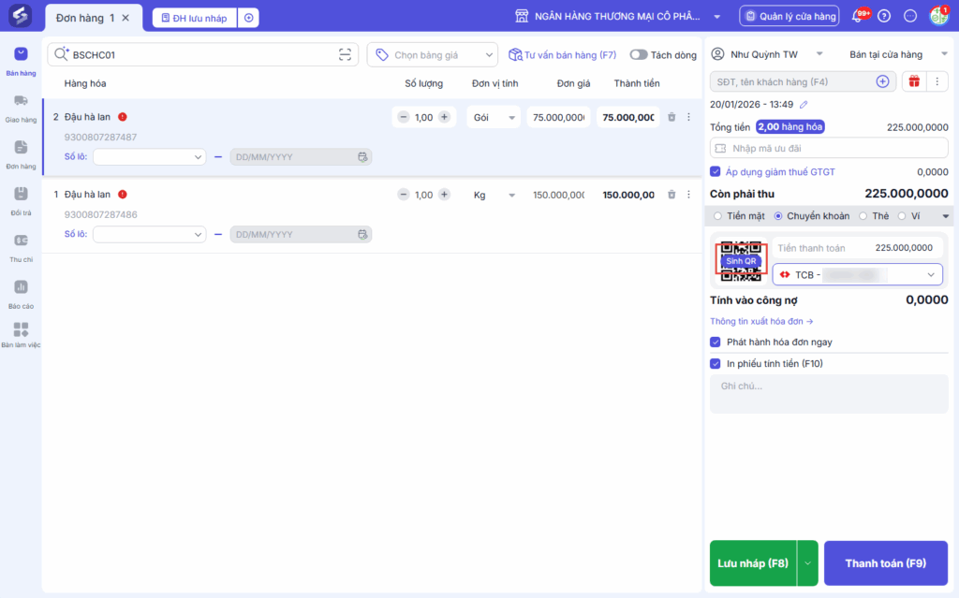This screenshot has width=959, height=598.
Task: Open the Bán hàng sidebar section
Action: pyautogui.click(x=21, y=61)
